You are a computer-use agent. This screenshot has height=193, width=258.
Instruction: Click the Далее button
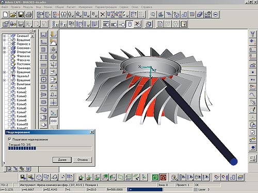pyautogui.click(x=62, y=160)
